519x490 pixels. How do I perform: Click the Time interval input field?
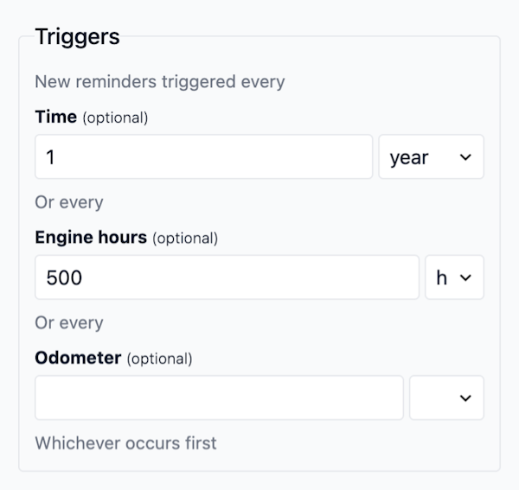pyautogui.click(x=203, y=156)
